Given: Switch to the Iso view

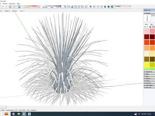Looking at the screenshot, I should point(65,7).
